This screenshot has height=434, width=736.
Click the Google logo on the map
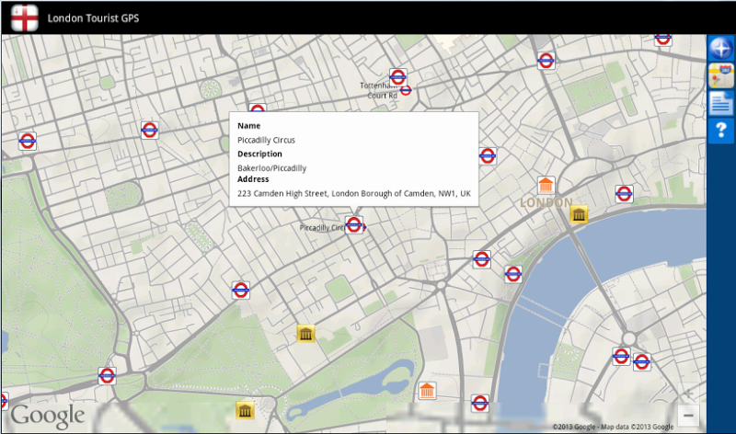pos(48,417)
